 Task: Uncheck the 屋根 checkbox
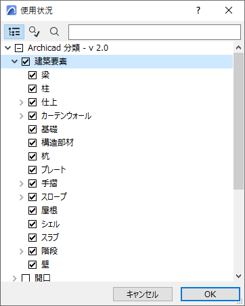coord(32,211)
